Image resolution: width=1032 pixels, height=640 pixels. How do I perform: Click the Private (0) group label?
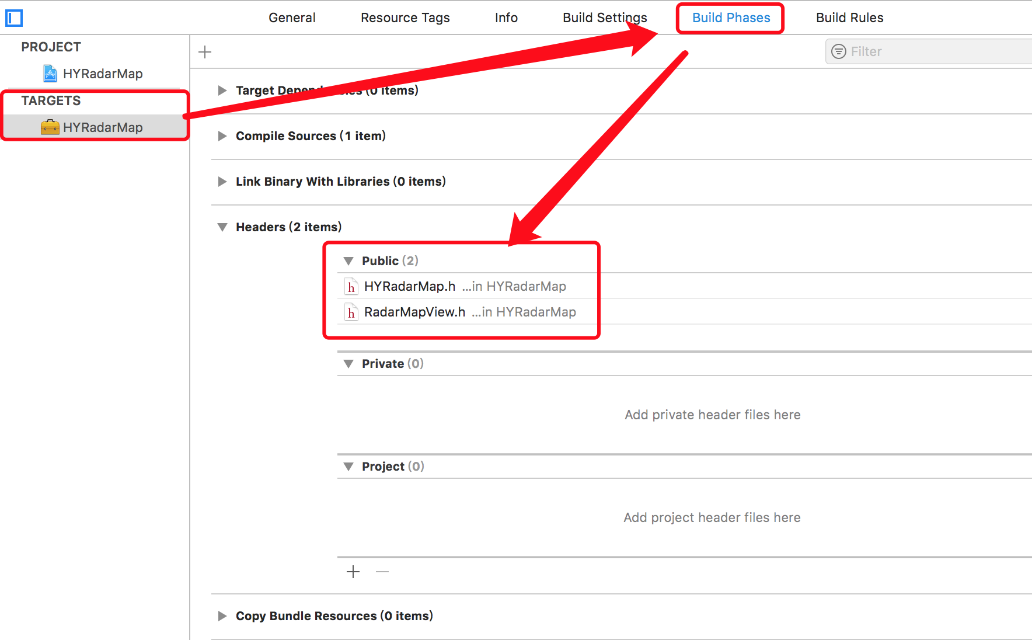[x=393, y=364]
